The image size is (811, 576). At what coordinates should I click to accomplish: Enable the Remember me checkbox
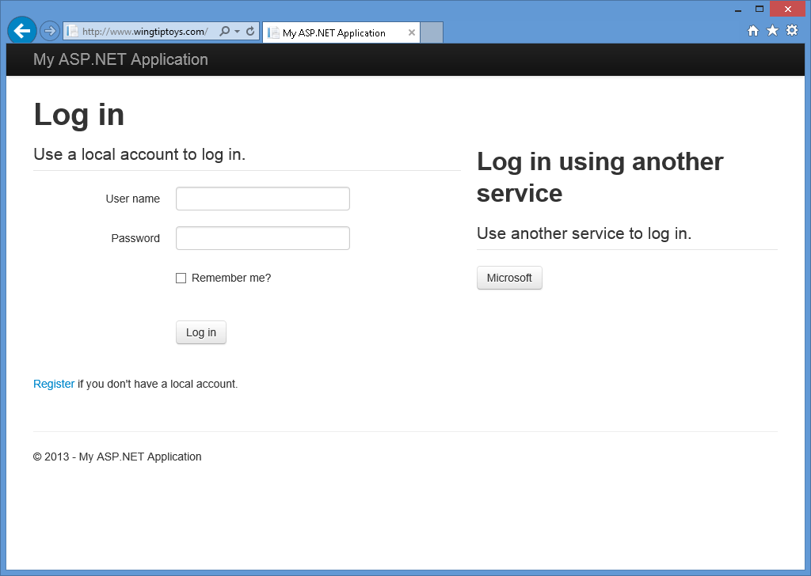point(181,278)
